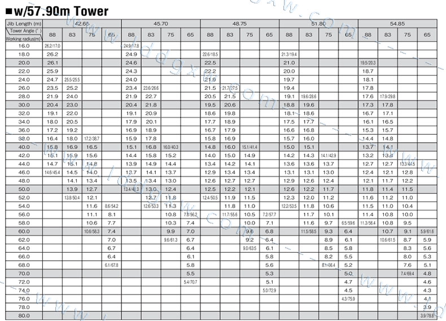Click the 'w/57.90m Tower' title
The width and height of the screenshot is (446, 321).
(x=57, y=11)
